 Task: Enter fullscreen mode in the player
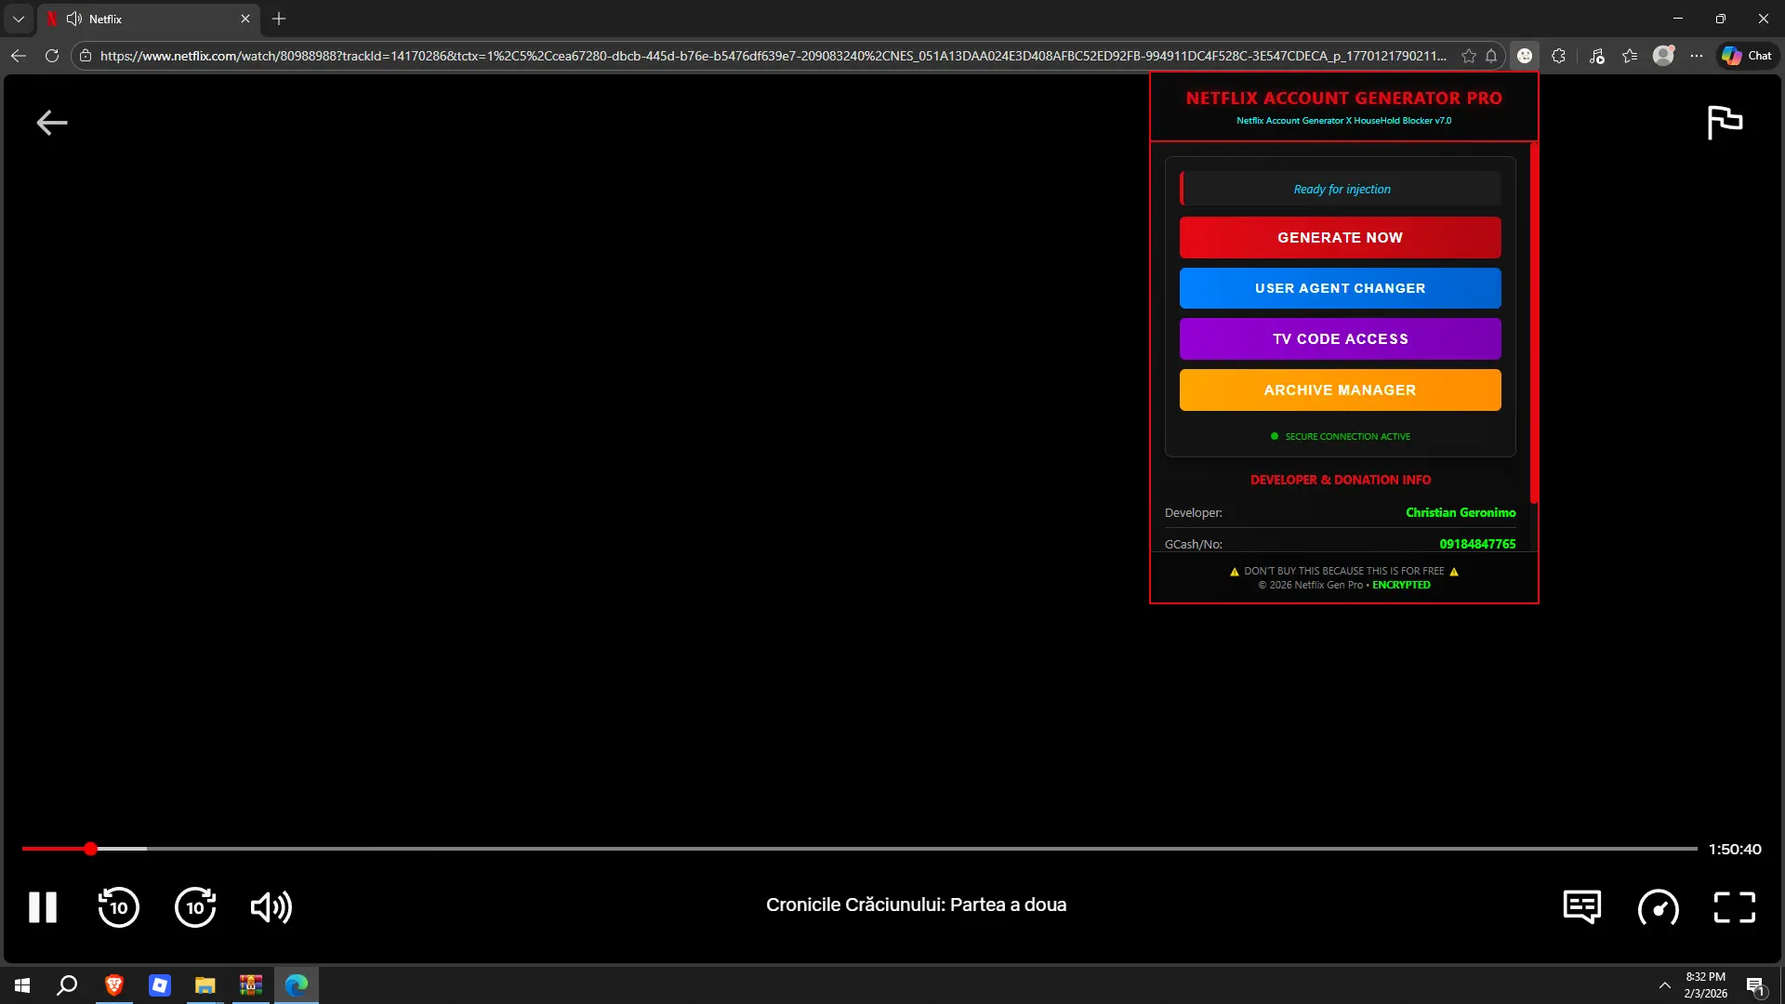coord(1735,907)
